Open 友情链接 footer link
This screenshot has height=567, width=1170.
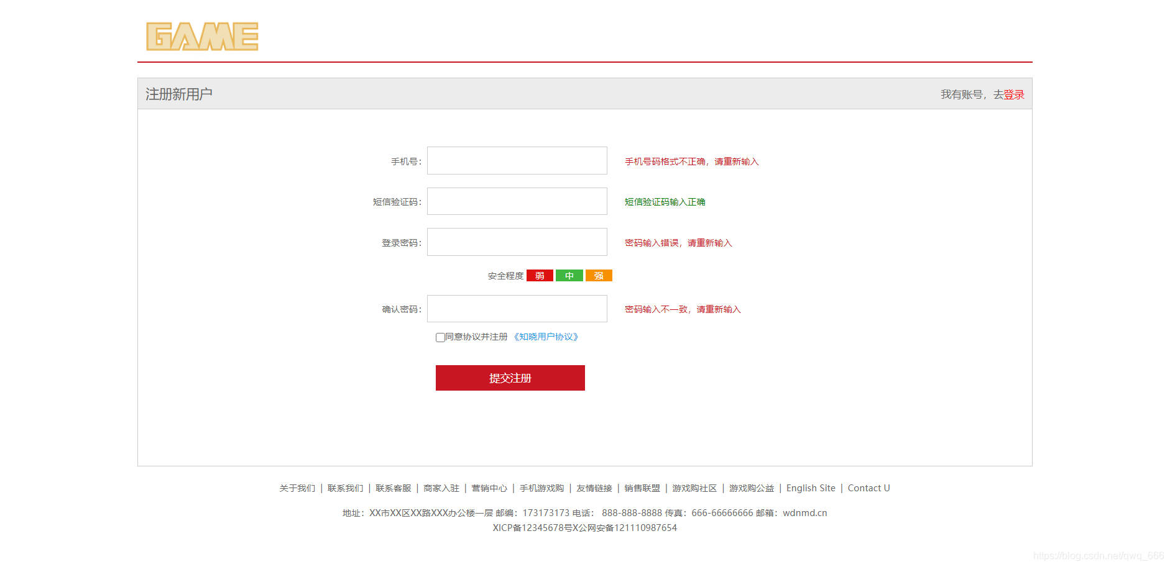click(x=594, y=488)
